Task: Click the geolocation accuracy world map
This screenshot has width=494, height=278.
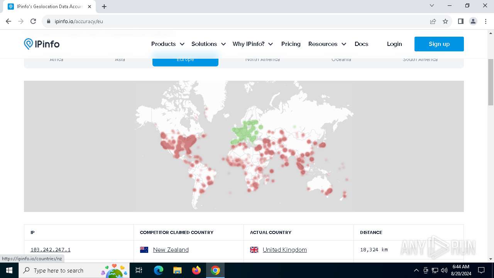Action: click(x=244, y=146)
